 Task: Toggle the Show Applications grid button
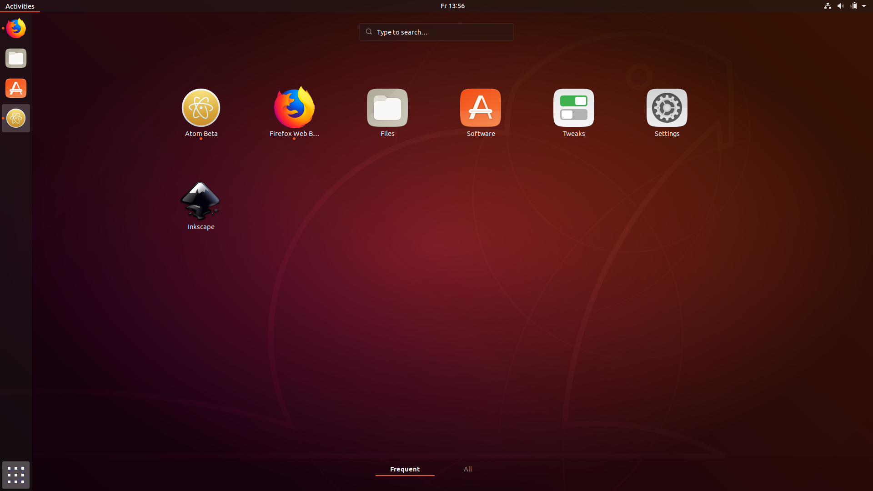click(16, 475)
